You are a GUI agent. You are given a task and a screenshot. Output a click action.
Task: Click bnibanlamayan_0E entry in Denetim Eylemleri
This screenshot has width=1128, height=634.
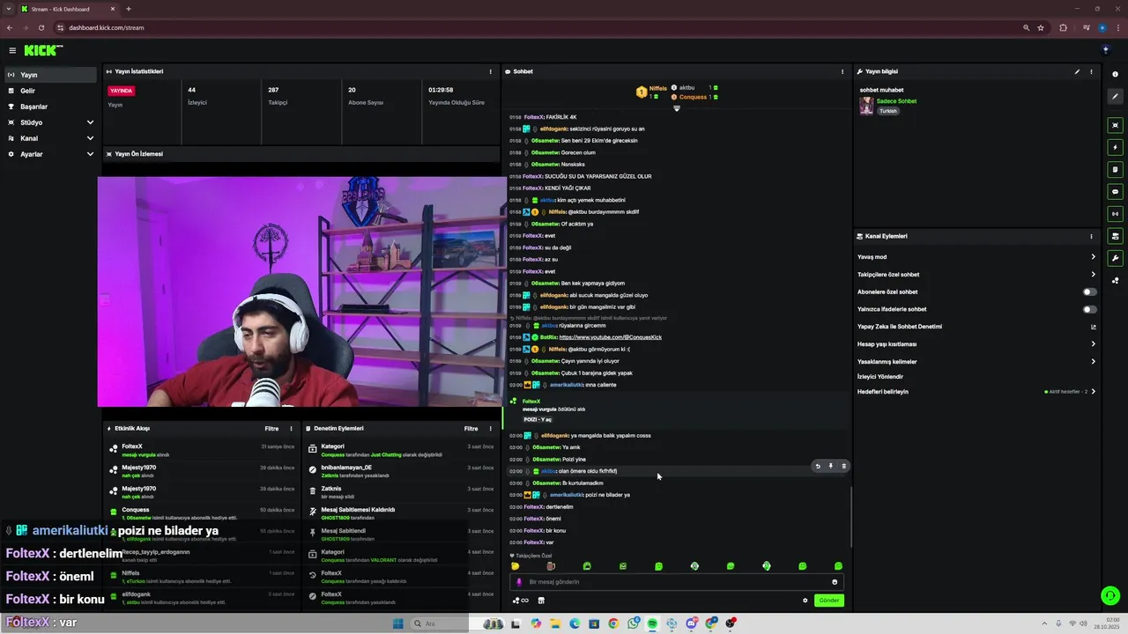[401, 471]
